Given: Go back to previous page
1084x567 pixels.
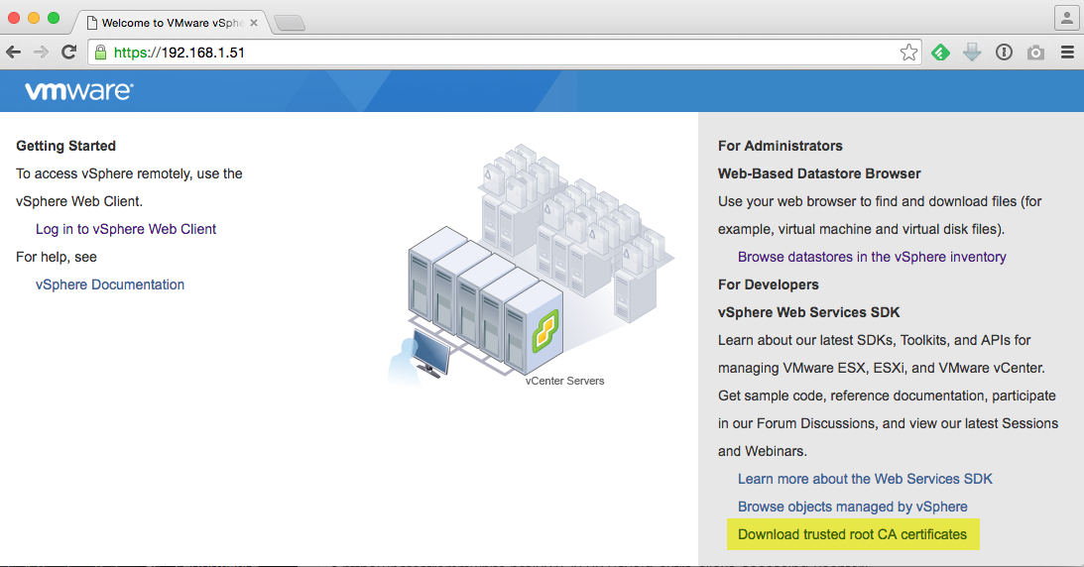Looking at the screenshot, I should [13, 52].
